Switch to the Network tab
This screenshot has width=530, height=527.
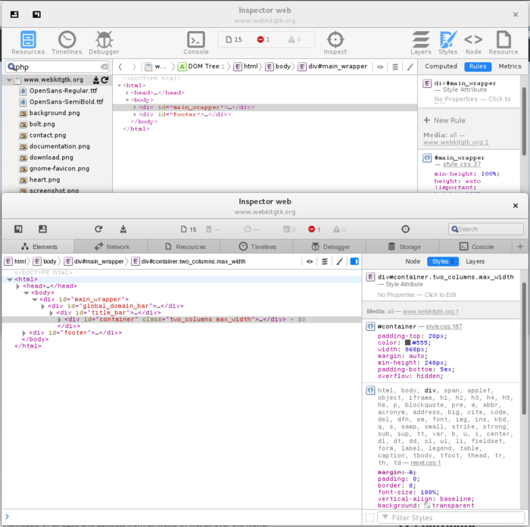point(111,247)
